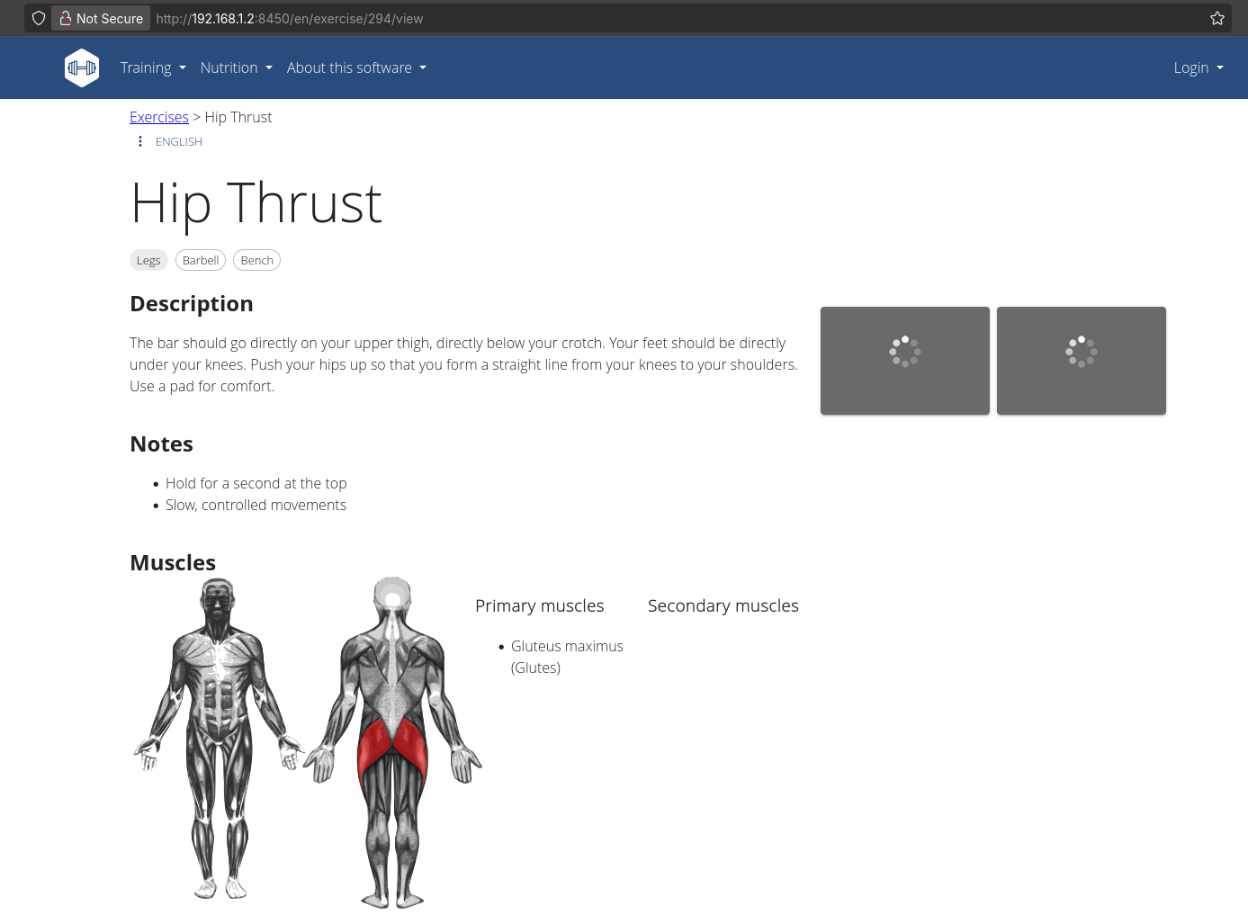This screenshot has width=1248, height=923.
Task: Open the Login dropdown
Action: (x=1199, y=67)
